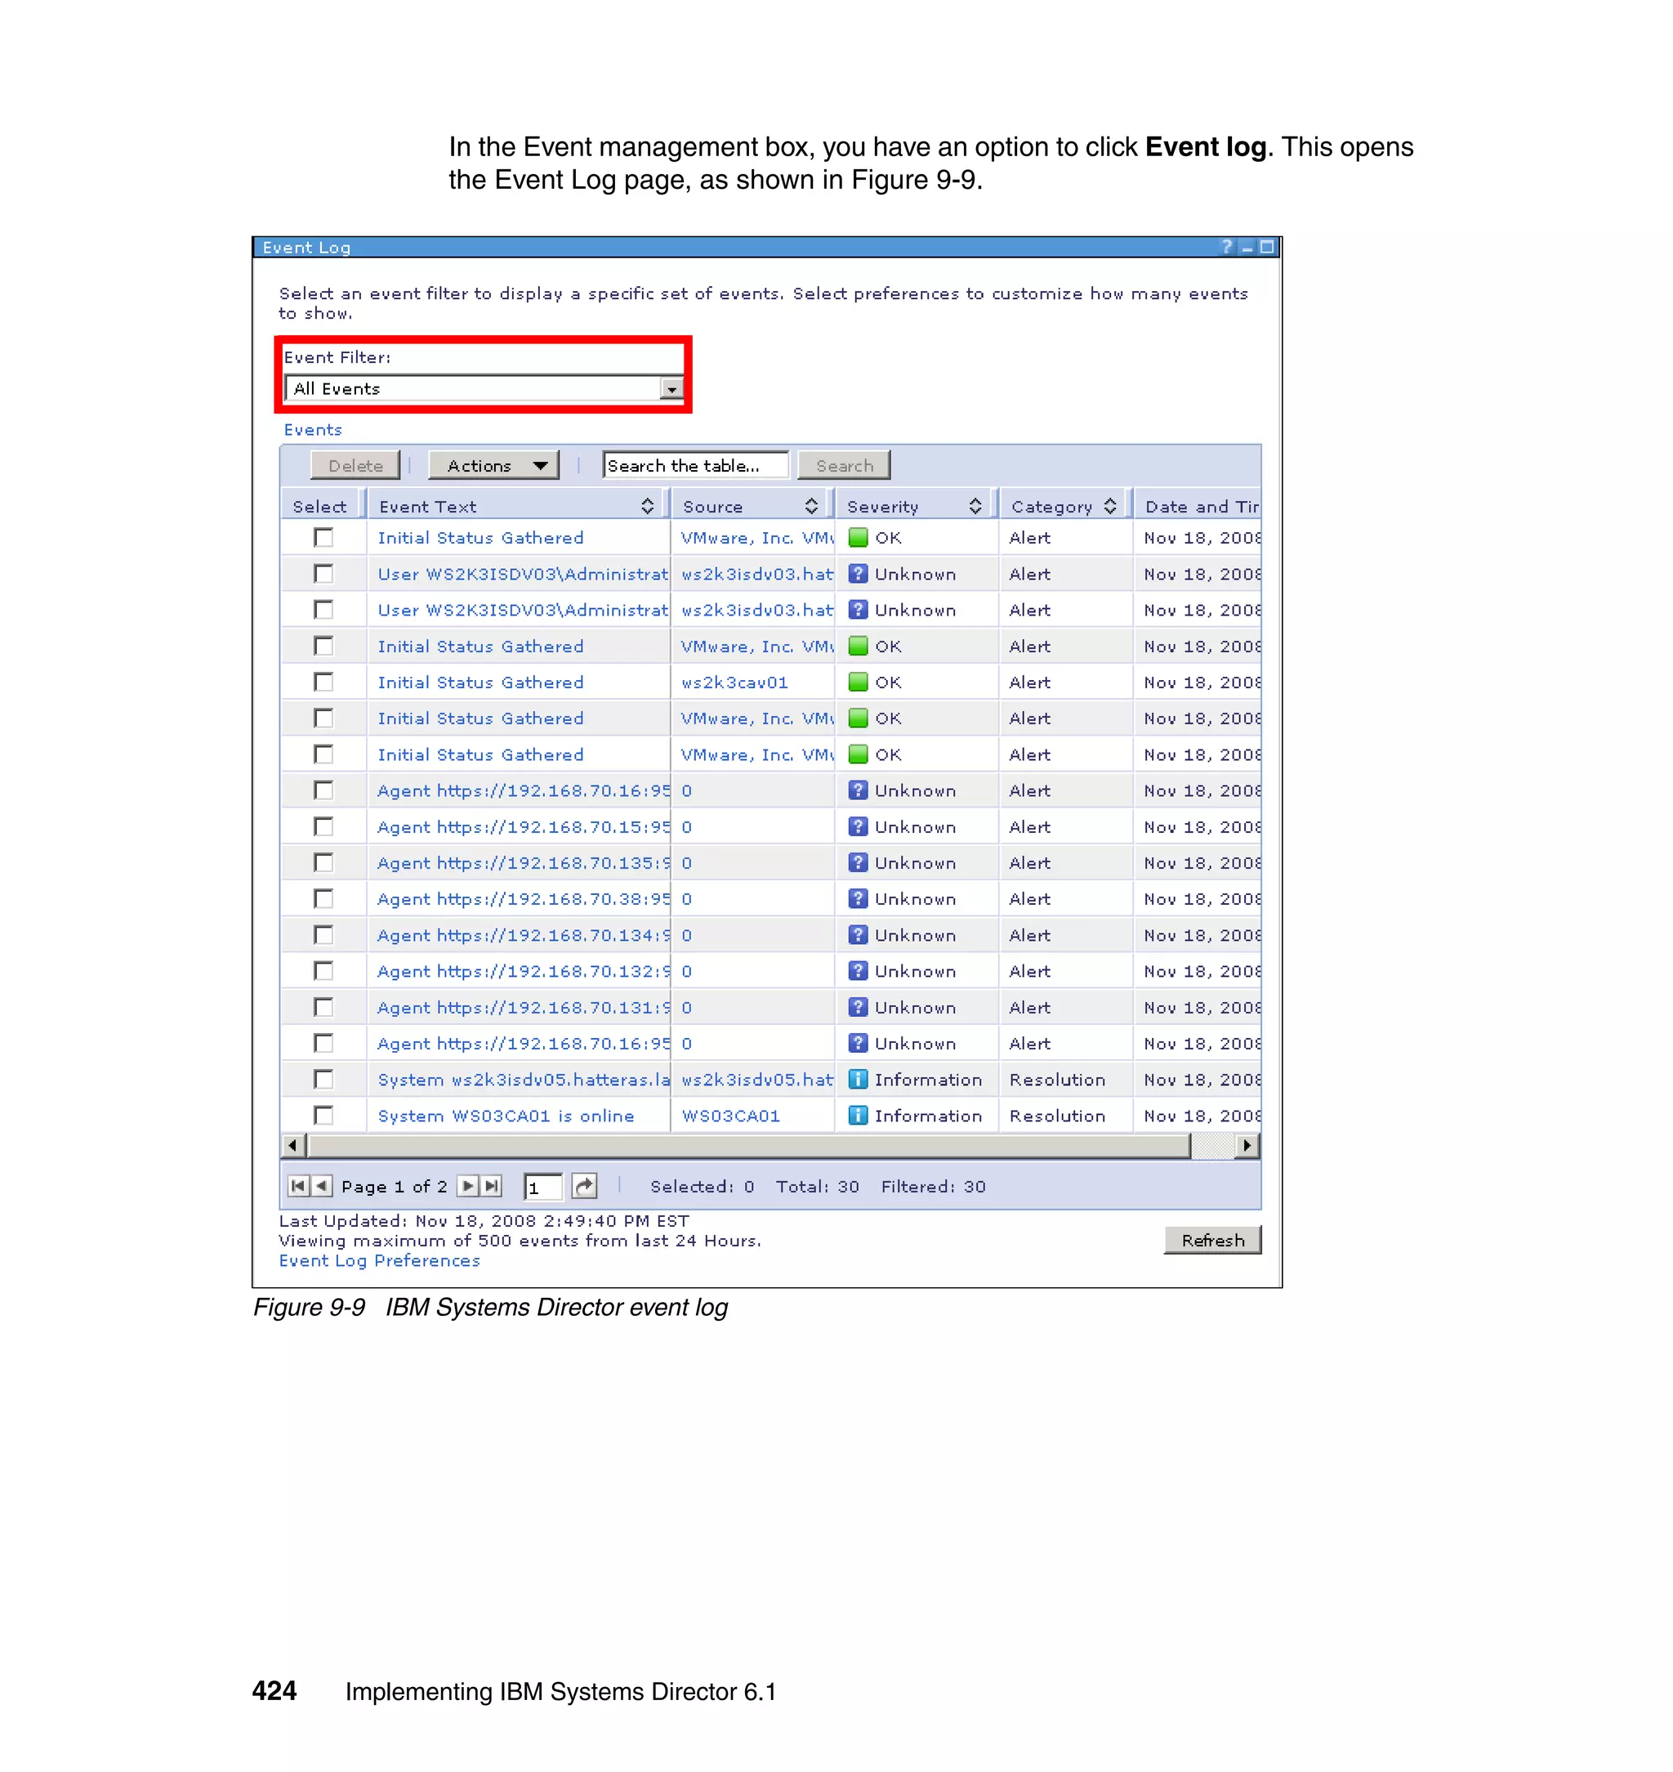Tick checkbox for Agent 192.168.70.15 event
This screenshot has height=1772, width=1673.
pos(323,826)
